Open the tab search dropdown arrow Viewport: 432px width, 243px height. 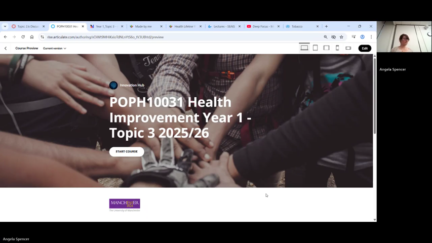(x=5, y=26)
